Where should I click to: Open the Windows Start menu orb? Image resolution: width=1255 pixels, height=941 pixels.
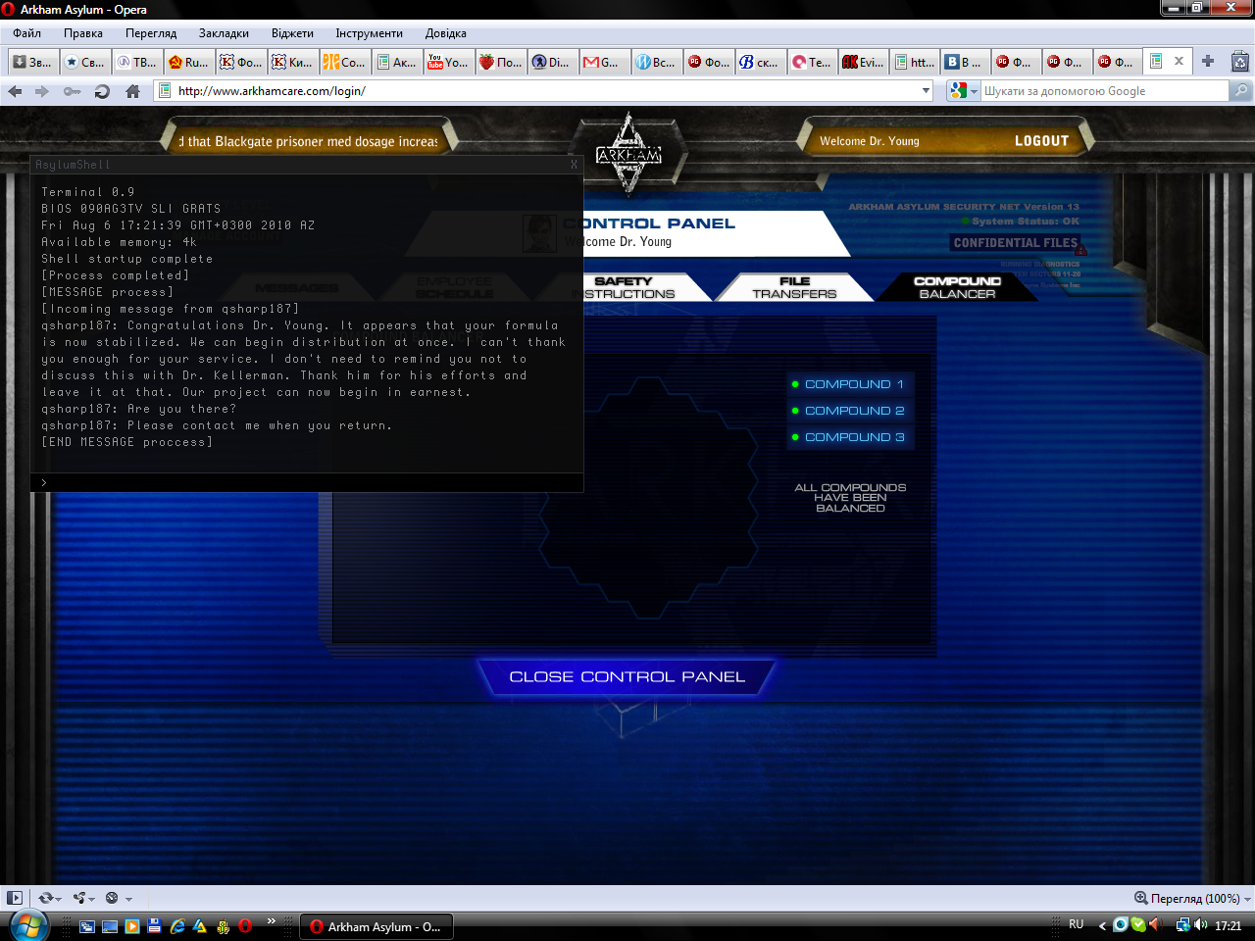click(x=27, y=925)
